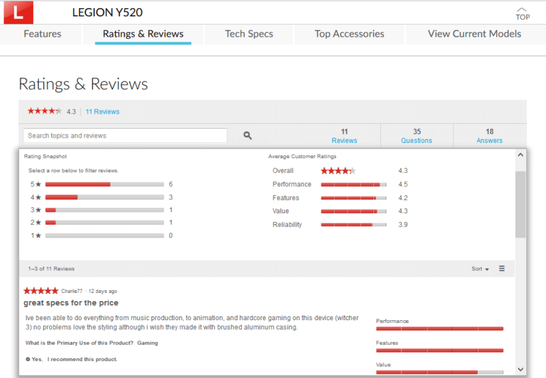The width and height of the screenshot is (546, 378).
Task: Open the list view menu icon
Action: click(502, 268)
